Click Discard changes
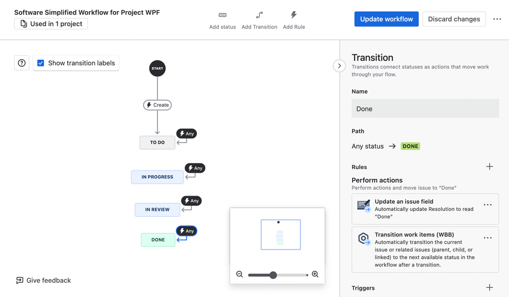Image resolution: width=509 pixels, height=297 pixels. coord(453,19)
